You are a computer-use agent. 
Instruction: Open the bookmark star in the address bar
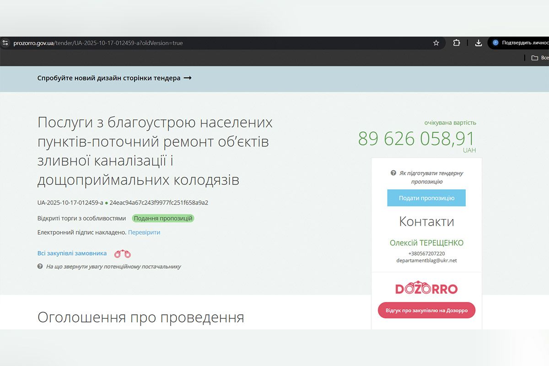[x=436, y=43]
